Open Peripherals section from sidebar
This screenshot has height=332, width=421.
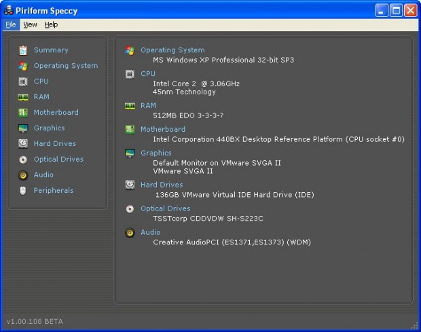54,190
